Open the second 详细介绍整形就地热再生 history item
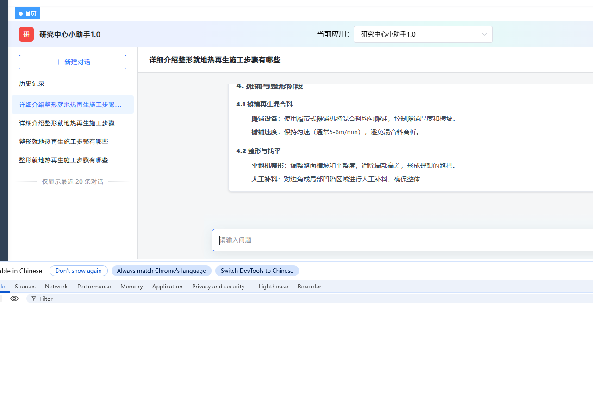Screen dimensions: 593x393 coord(73,123)
